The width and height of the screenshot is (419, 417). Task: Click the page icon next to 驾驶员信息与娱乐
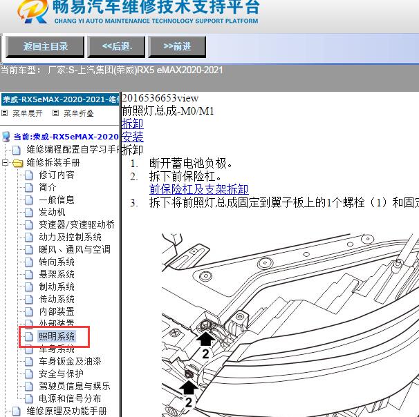tap(29, 387)
